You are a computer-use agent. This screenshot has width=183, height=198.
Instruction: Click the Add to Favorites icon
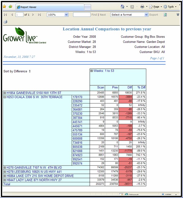tap(10, 6)
